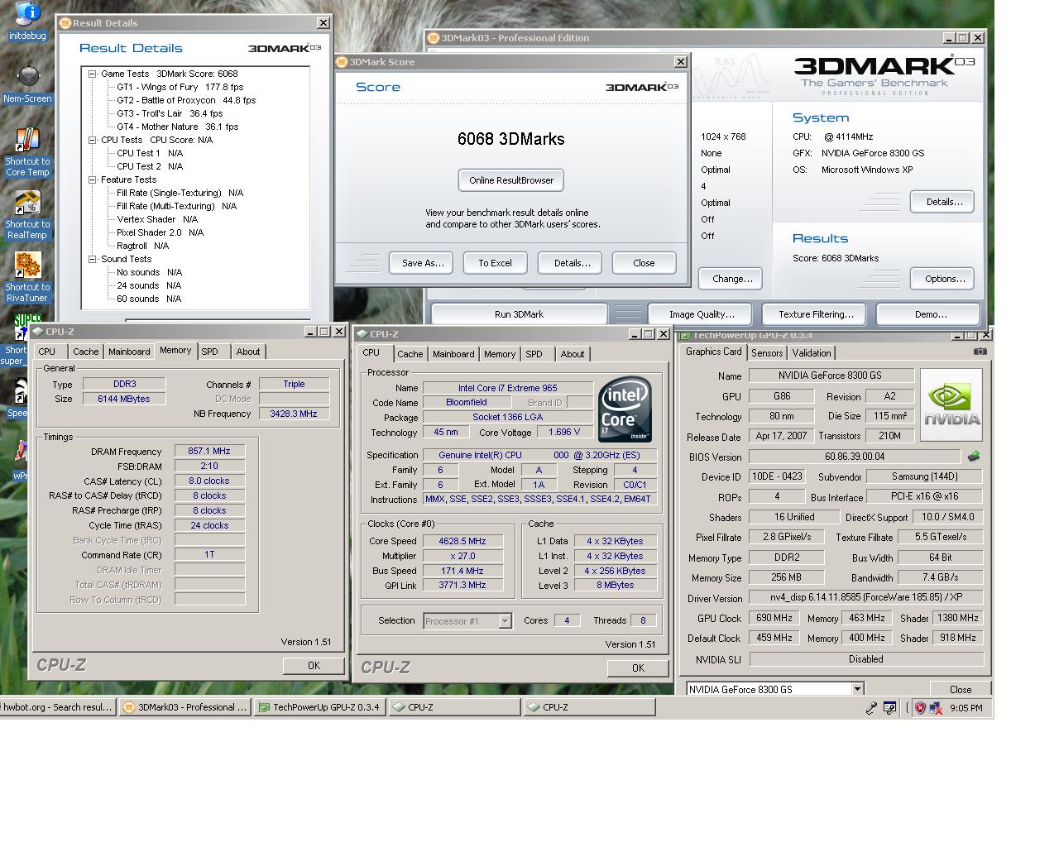1059x847 pixels.
Task: Click the 3DMark Score window title icon
Action: point(342,62)
